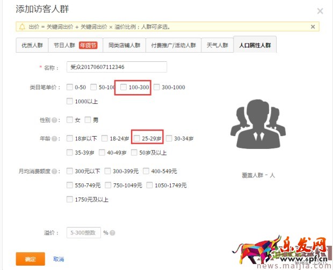The height and width of the screenshot is (270, 333).
Task: Focus the 溢价 percentage input box
Action: [83, 233]
